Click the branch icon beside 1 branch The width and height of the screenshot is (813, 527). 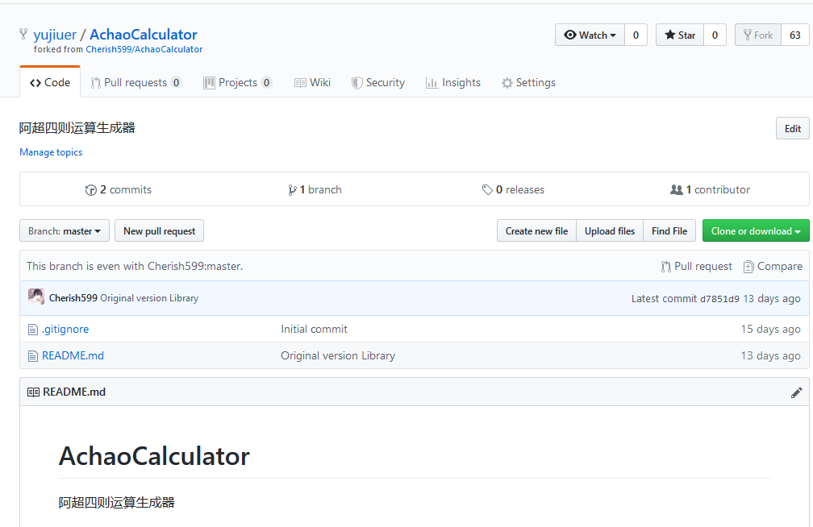292,190
